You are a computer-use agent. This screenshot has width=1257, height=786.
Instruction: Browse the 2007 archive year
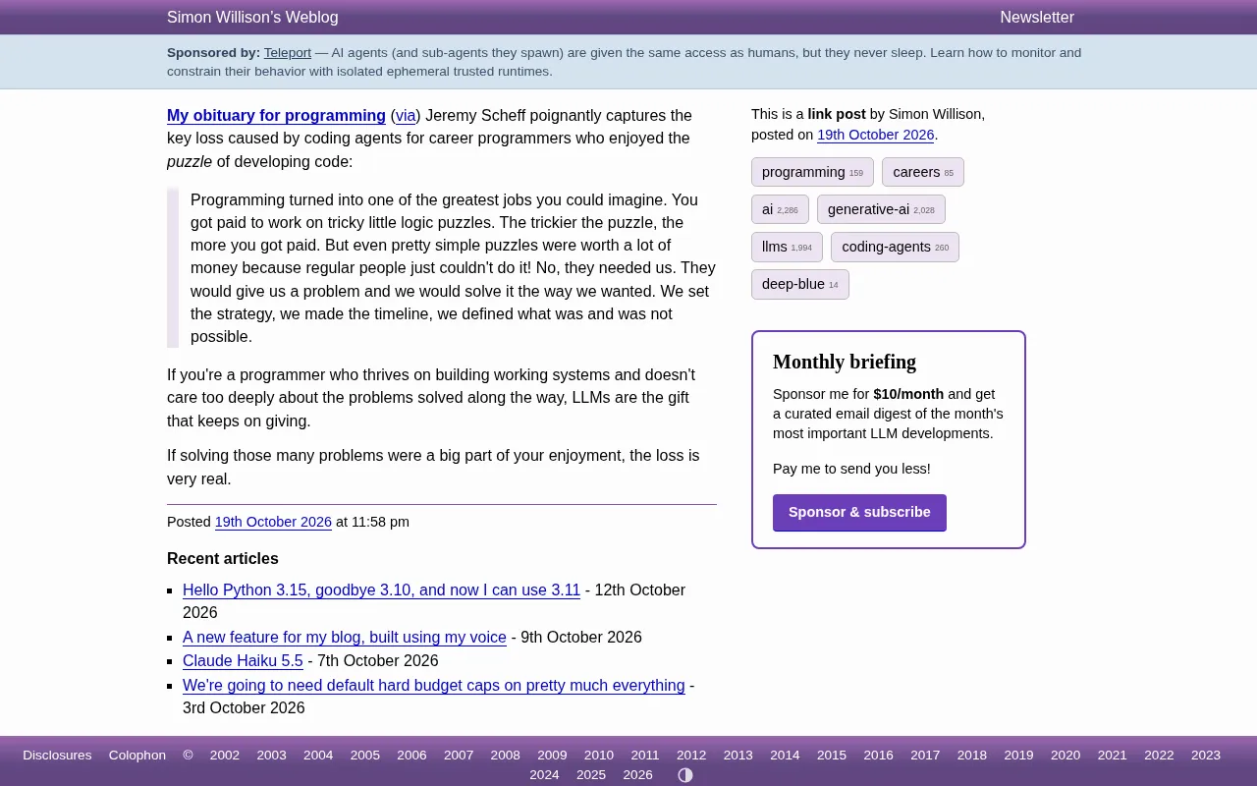[459, 755]
